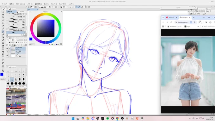Hide layer 2 using eye icon

(x=7, y=48)
